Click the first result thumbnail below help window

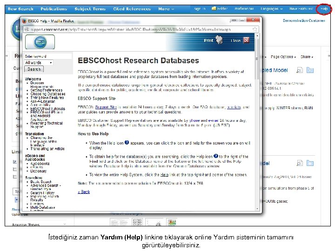click(x=119, y=222)
